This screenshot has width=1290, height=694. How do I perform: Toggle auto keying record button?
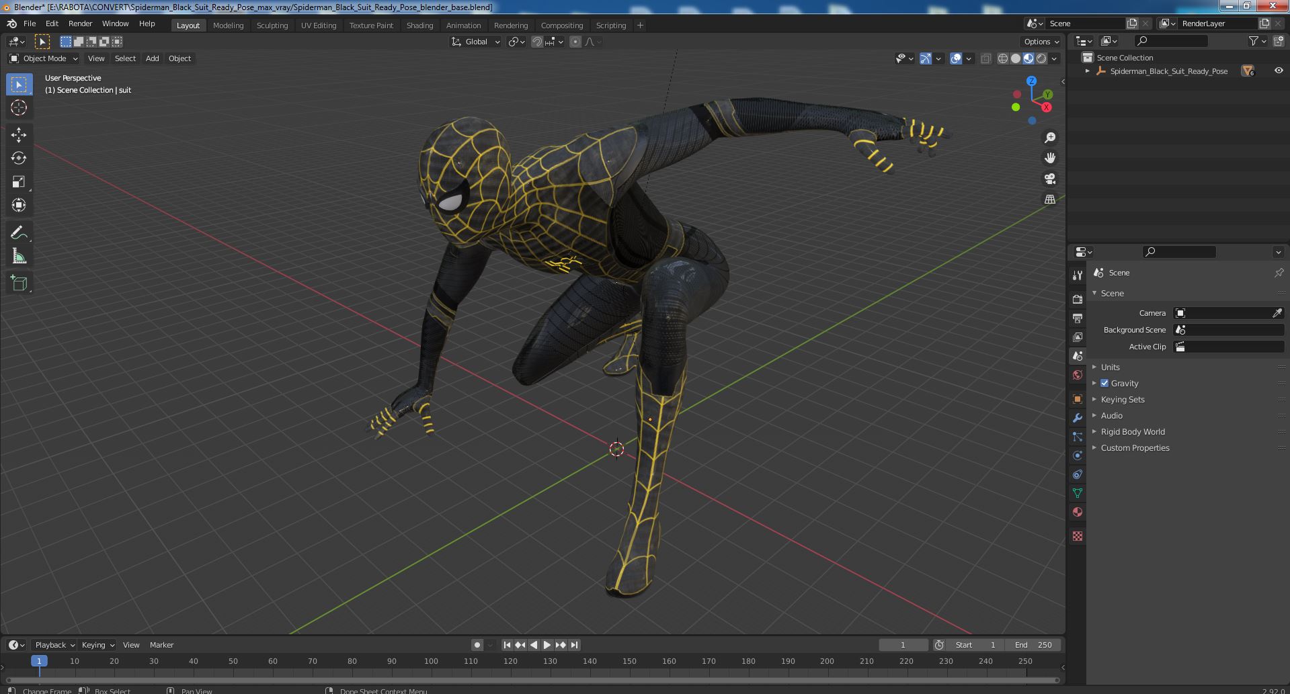tap(477, 645)
